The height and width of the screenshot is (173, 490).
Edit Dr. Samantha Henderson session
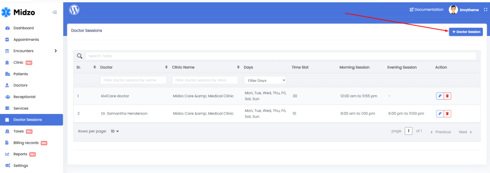(x=440, y=114)
